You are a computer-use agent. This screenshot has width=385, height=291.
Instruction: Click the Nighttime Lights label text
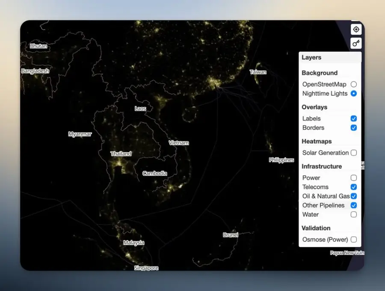[x=325, y=94]
